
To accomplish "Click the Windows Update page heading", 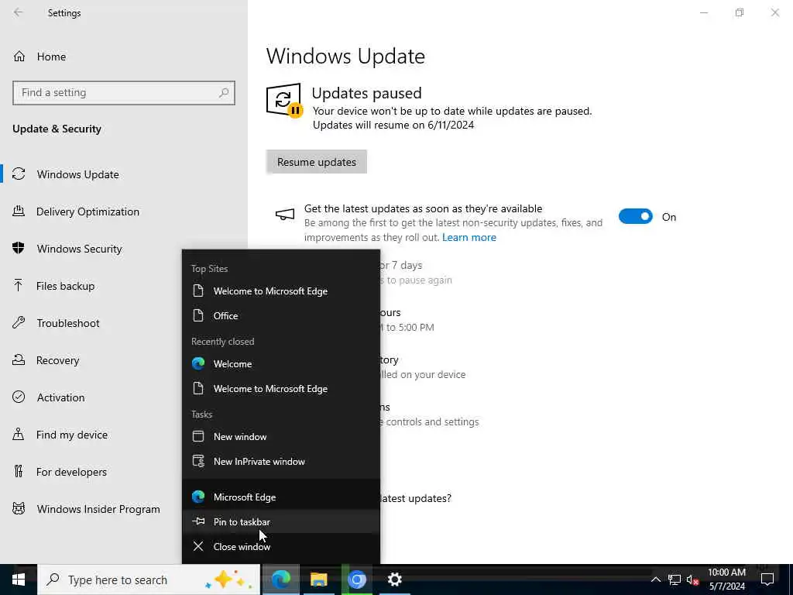I will click(x=345, y=56).
